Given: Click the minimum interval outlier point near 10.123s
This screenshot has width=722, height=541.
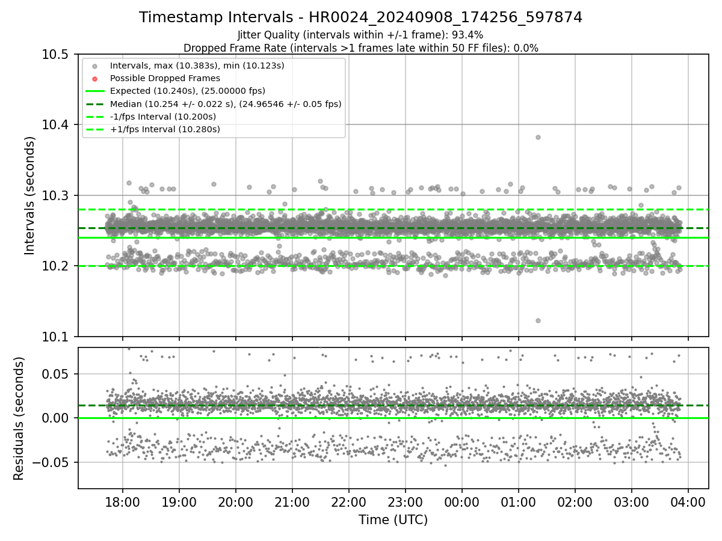Looking at the screenshot, I should (538, 320).
